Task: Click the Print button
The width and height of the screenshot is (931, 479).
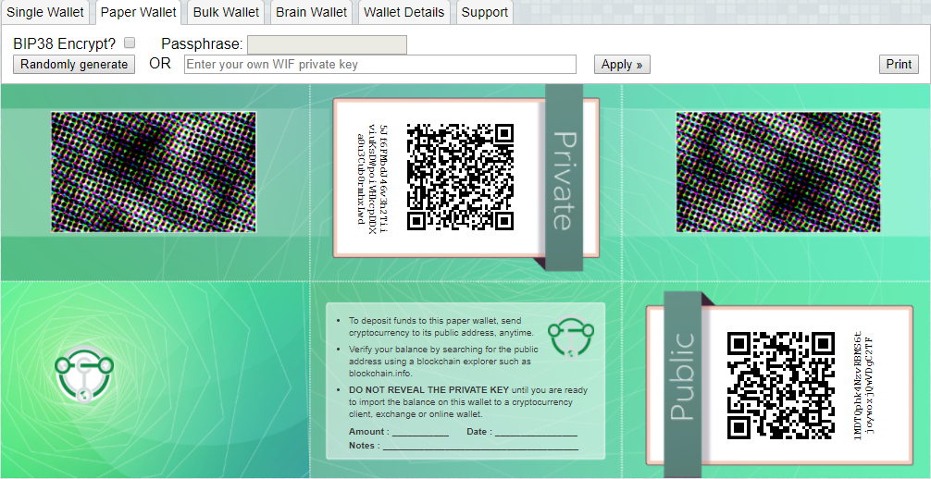Action: 899,64
